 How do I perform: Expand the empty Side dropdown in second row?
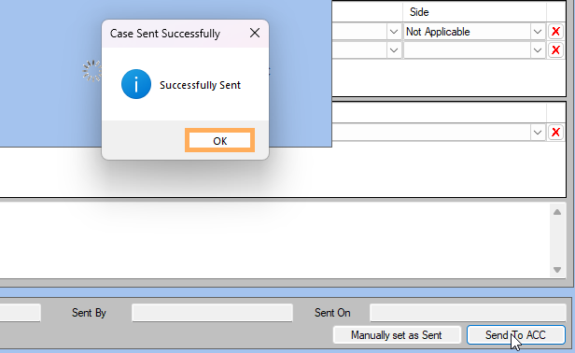[x=538, y=49]
